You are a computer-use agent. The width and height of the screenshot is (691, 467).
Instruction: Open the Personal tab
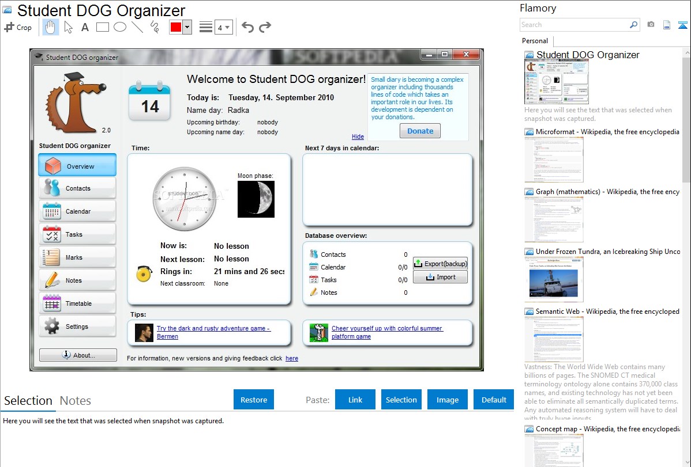click(x=535, y=41)
